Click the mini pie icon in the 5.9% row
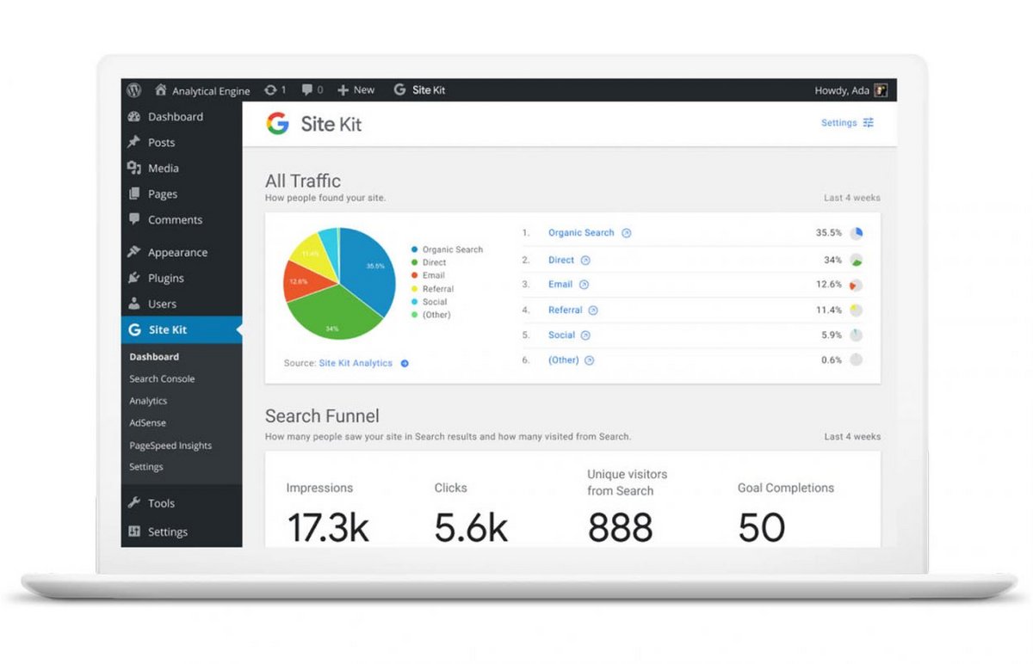The width and height of the screenshot is (1033, 664). 857,335
